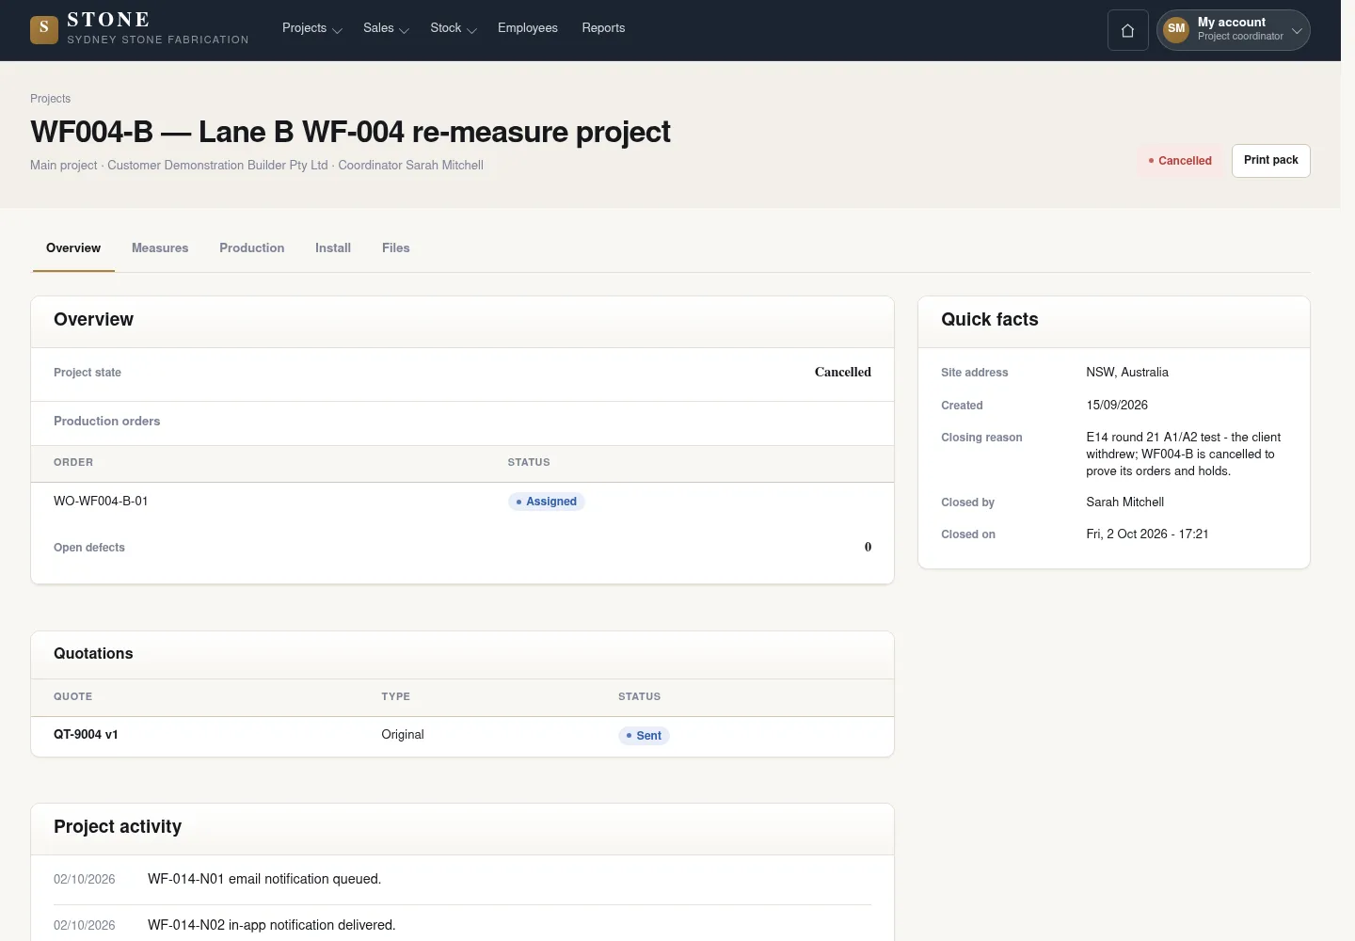The image size is (1355, 941).
Task: Go to the home icon button
Action: click(1127, 30)
